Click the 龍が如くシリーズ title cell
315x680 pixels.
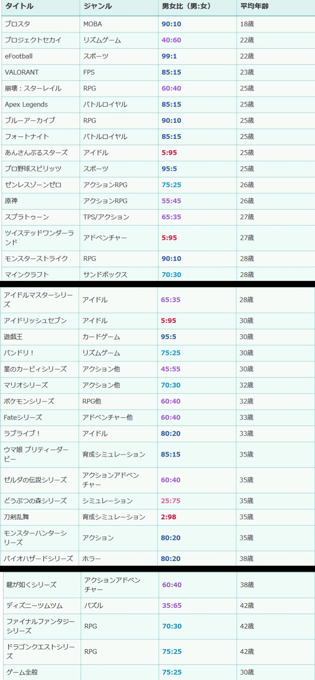point(42,585)
